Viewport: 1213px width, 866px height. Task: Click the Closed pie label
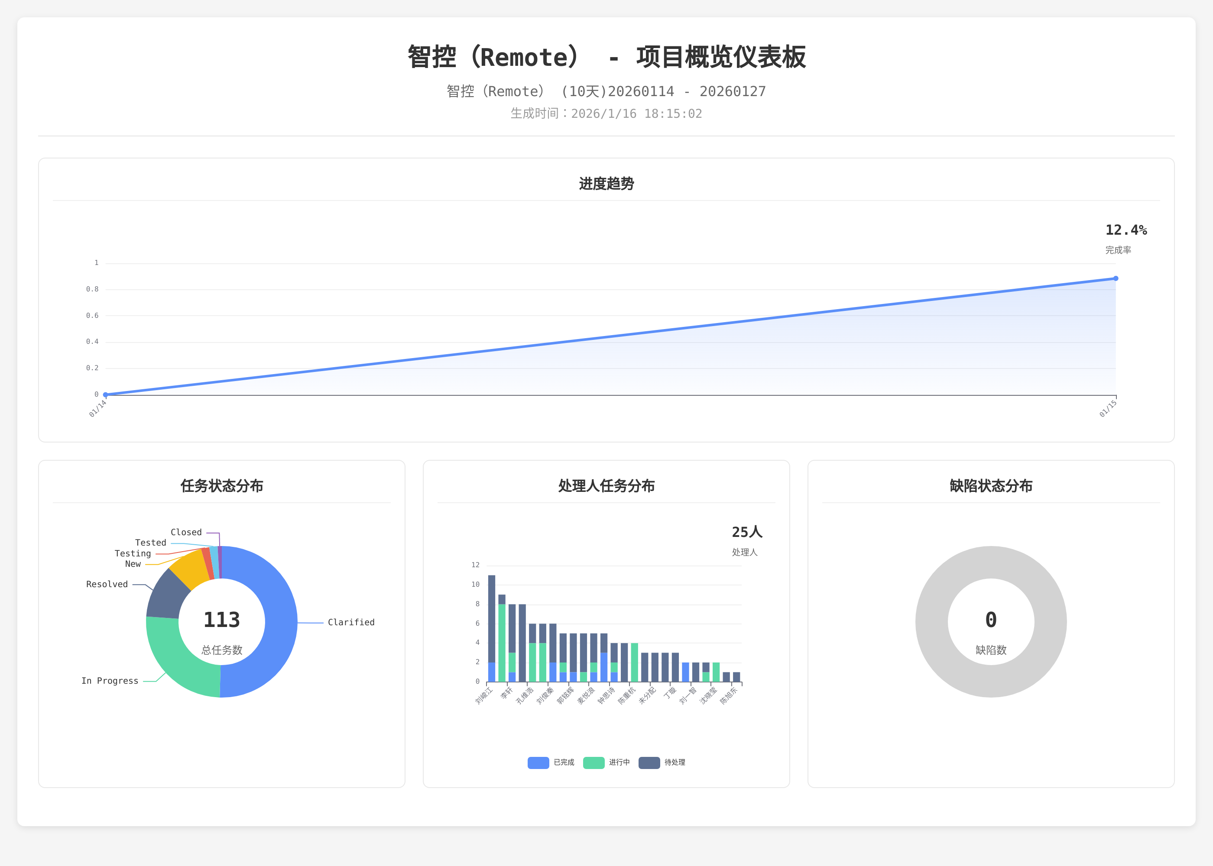(x=185, y=532)
